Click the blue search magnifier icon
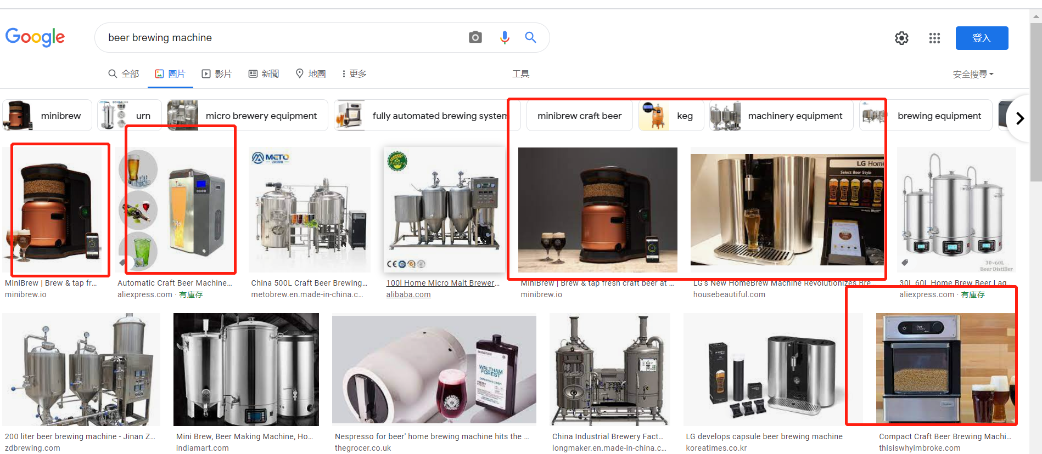Image resolution: width=1042 pixels, height=454 pixels. point(530,37)
